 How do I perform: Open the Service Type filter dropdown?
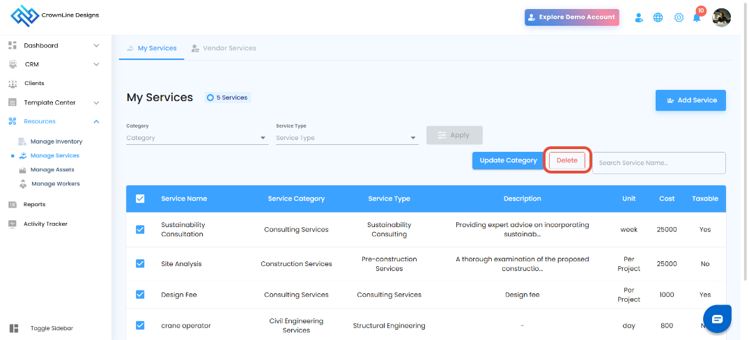[x=346, y=138]
